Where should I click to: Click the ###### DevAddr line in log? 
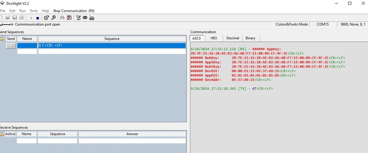click(231, 80)
